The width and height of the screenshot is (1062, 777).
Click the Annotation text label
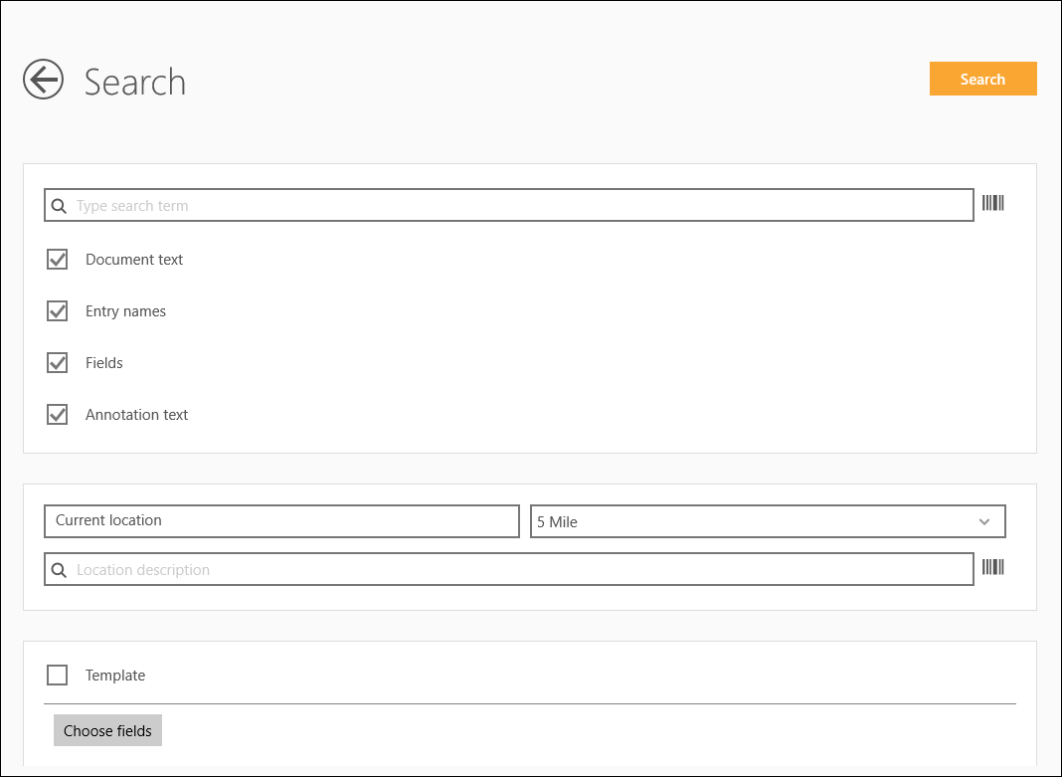pyautogui.click(x=136, y=415)
